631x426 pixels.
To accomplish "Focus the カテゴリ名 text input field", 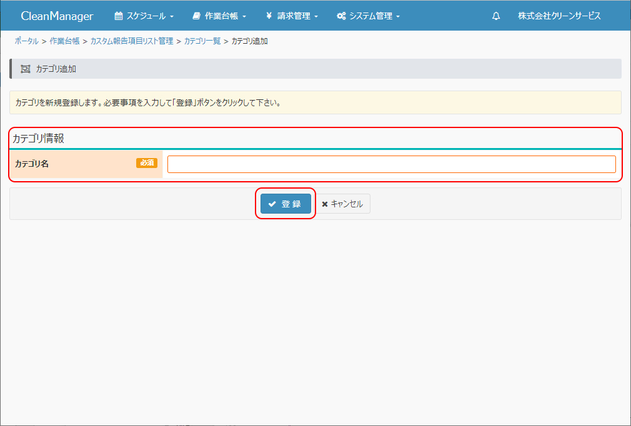I will coord(391,164).
